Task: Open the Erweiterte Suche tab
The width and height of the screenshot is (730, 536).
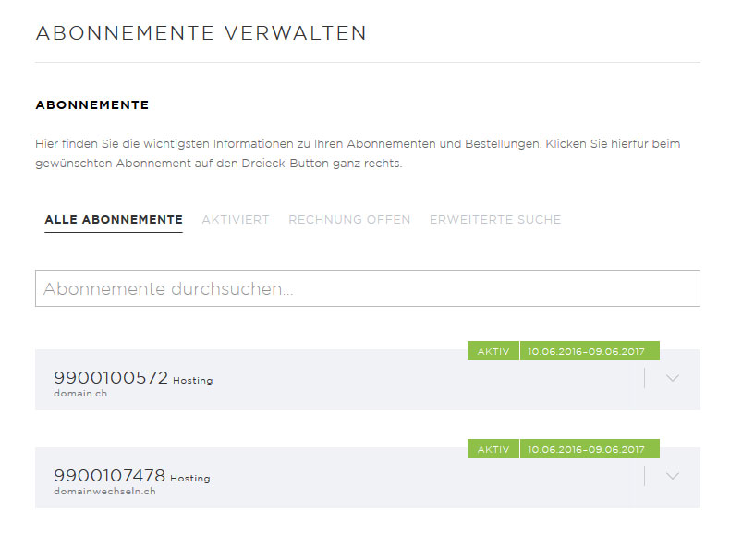Action: 495,220
